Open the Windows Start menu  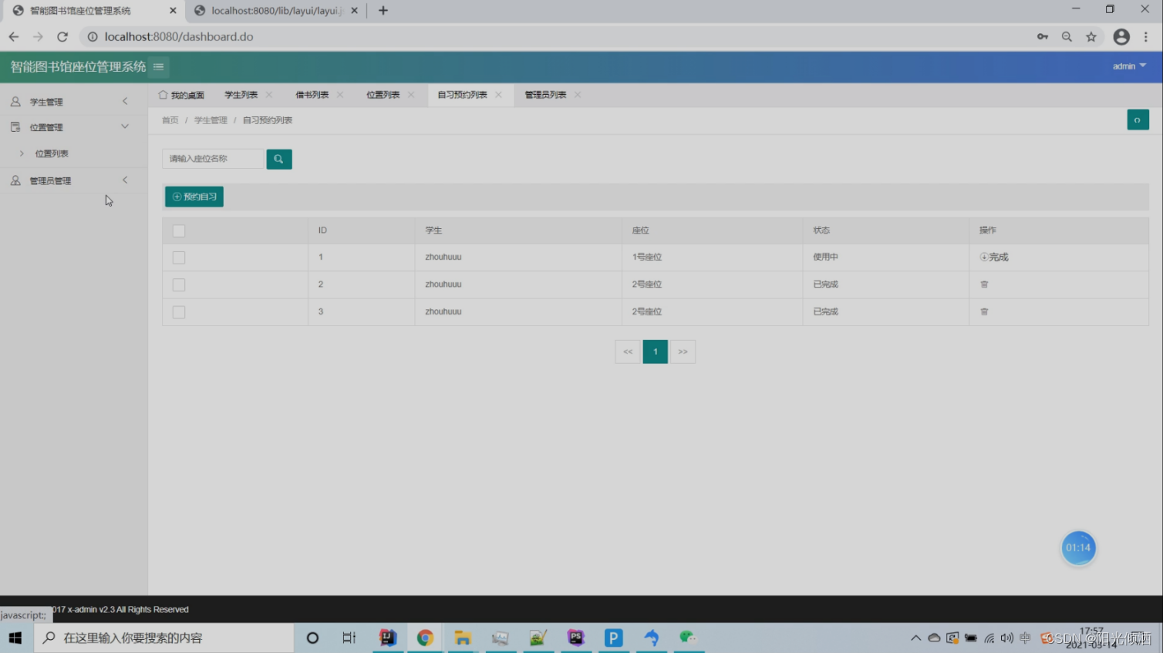(x=15, y=638)
